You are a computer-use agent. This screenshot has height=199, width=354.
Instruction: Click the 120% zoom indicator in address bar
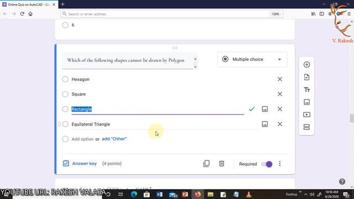pyautogui.click(x=275, y=14)
